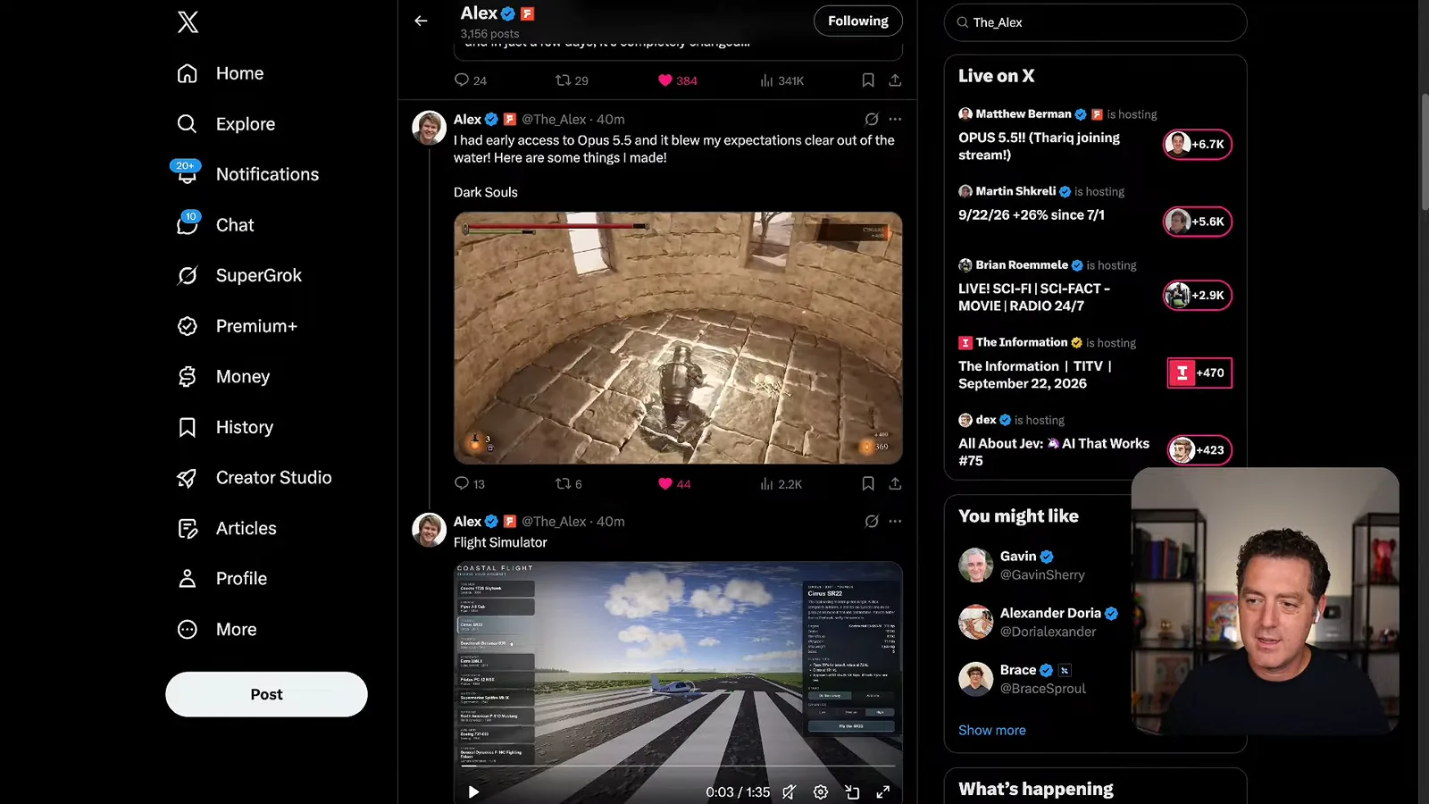Toggle the Following button for Alex
This screenshot has width=1429, height=804.
coord(858,21)
